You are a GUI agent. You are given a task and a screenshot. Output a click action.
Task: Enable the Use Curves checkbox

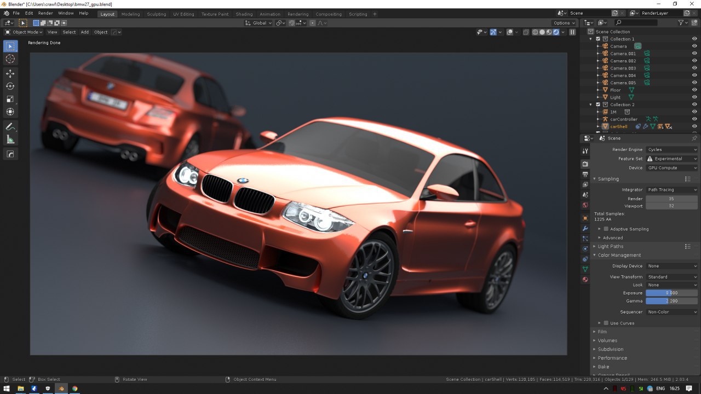tap(606, 323)
